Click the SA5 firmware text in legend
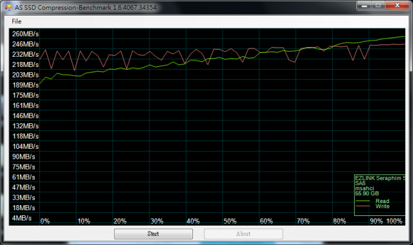Screen dimensions: 413x245 (x=360, y=183)
